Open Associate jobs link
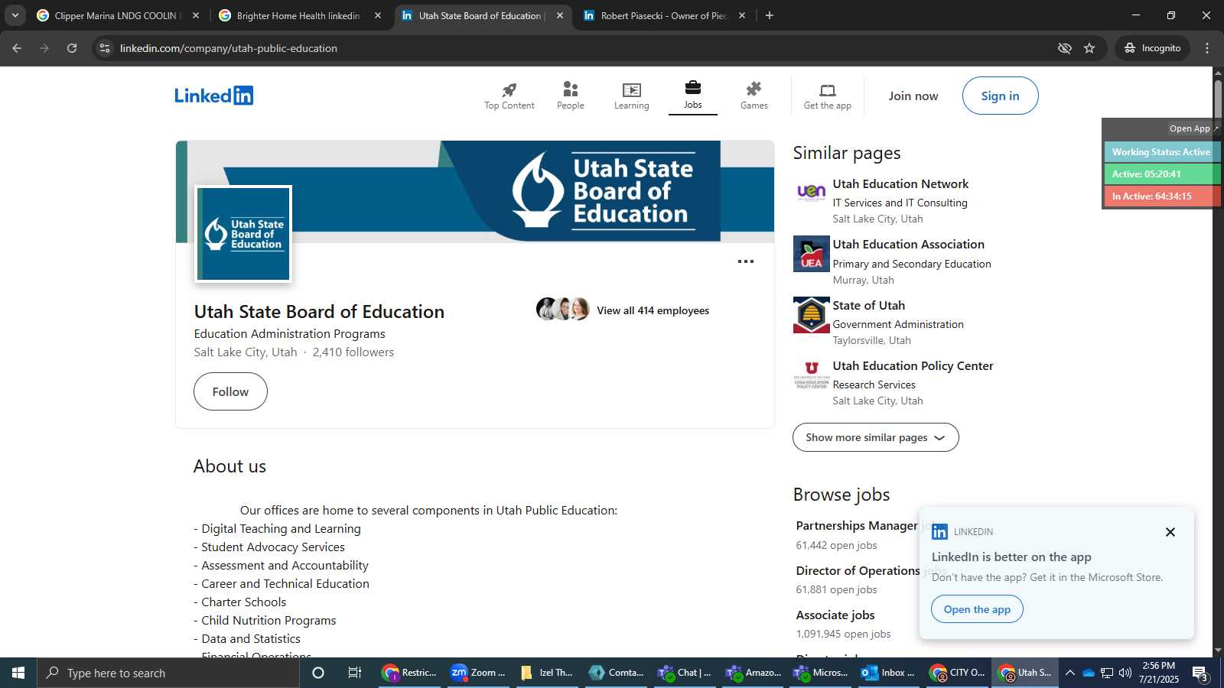This screenshot has height=688, width=1224. [835, 615]
